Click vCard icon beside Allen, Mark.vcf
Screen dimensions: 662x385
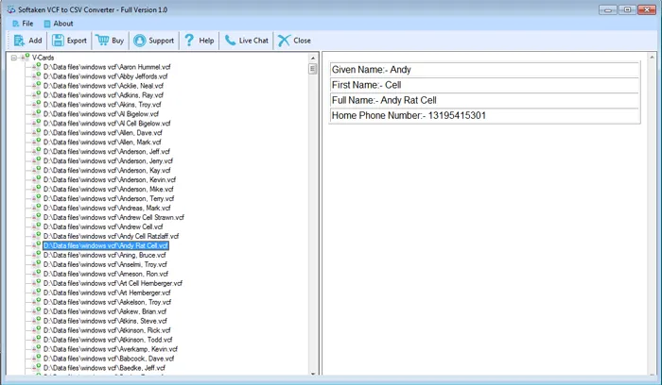36,142
